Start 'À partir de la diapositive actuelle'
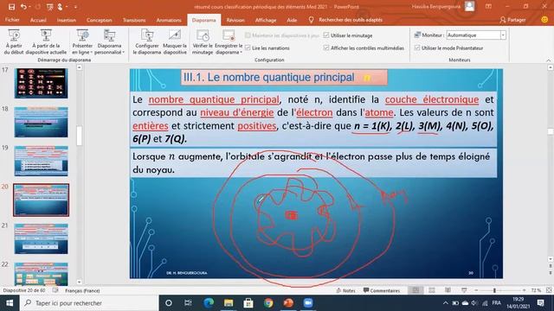Image resolution: width=554 pixels, height=311 pixels. point(46,42)
